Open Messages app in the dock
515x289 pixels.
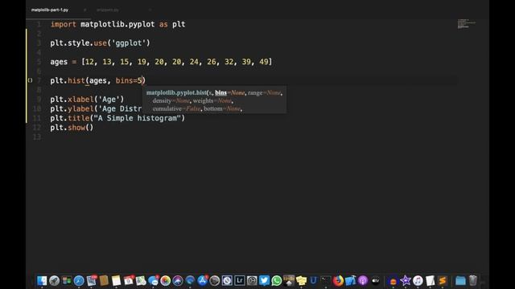pyautogui.click(x=154, y=280)
